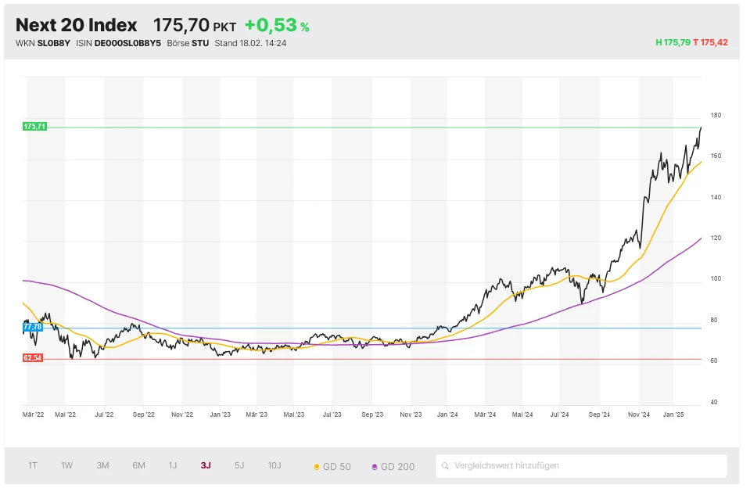Select the active 3J period

pyautogui.click(x=205, y=465)
